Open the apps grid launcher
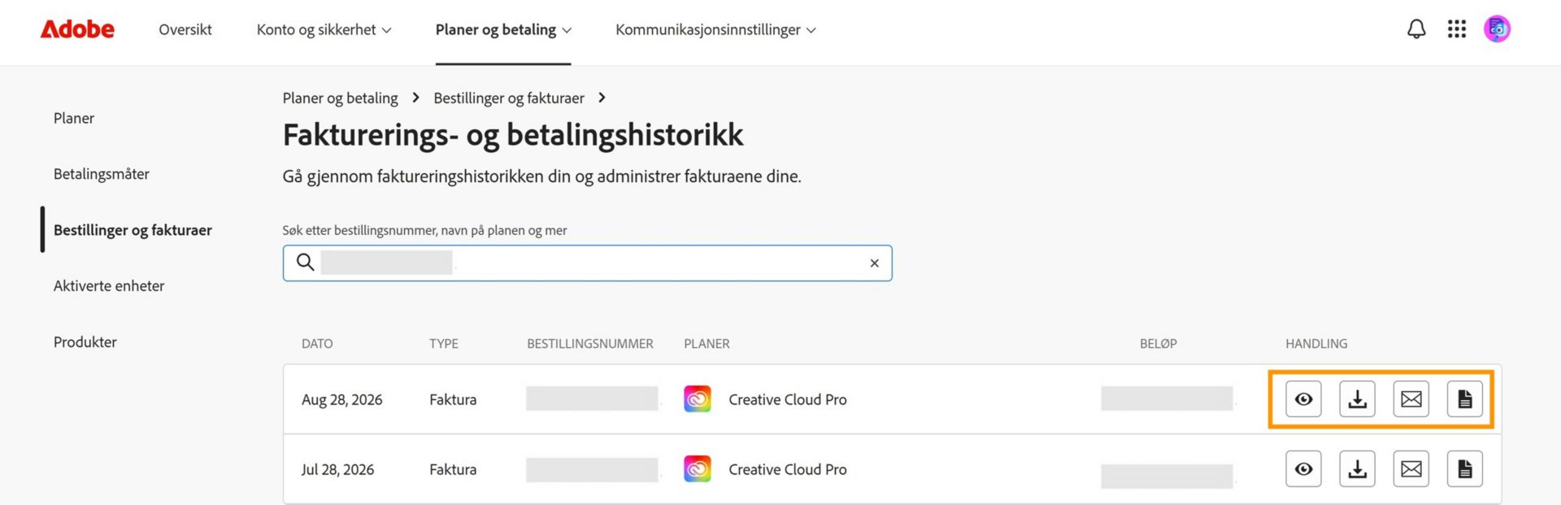1561x505 pixels. click(x=1457, y=29)
